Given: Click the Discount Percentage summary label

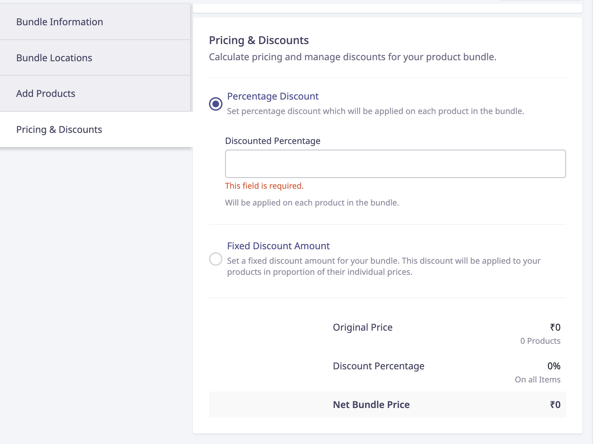Looking at the screenshot, I should tap(378, 366).
